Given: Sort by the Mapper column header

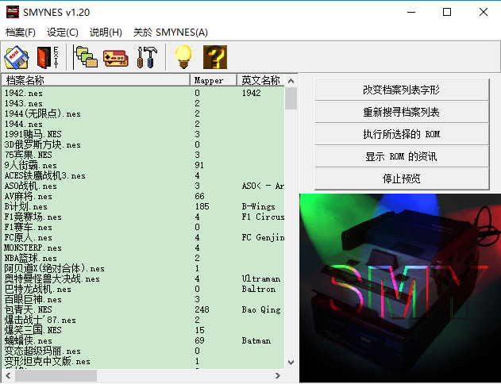Looking at the screenshot, I should (x=214, y=80).
